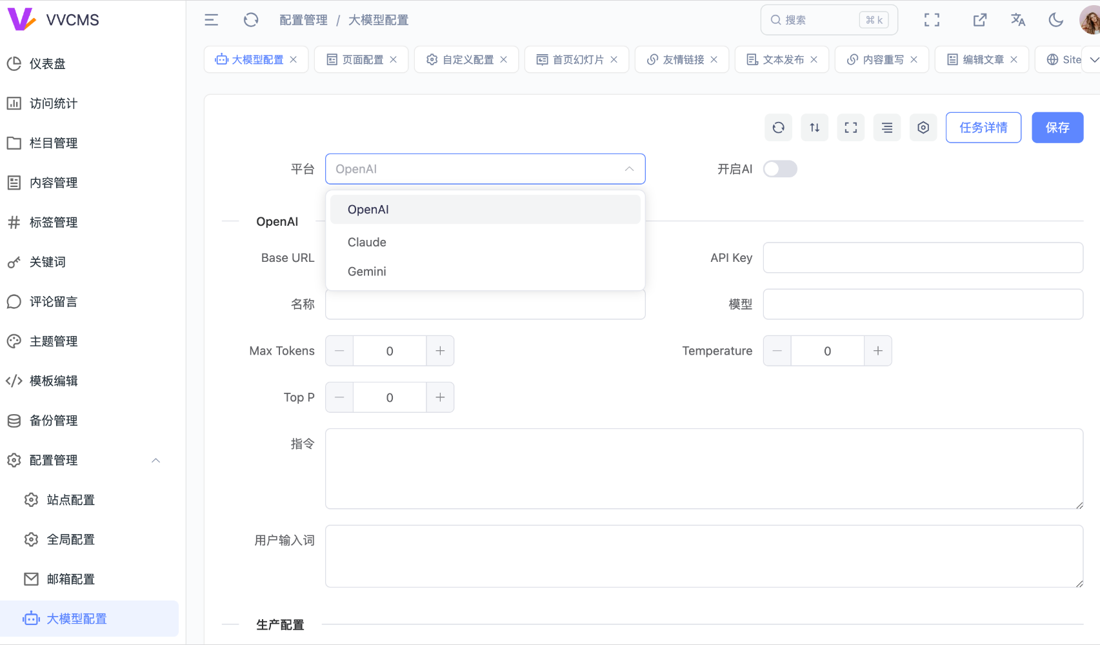
Task: Toggle the 开启AI switch
Action: 780,169
